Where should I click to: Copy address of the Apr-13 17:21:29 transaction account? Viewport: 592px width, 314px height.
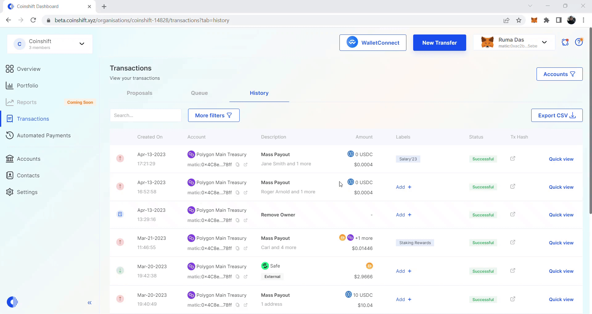[x=237, y=165]
